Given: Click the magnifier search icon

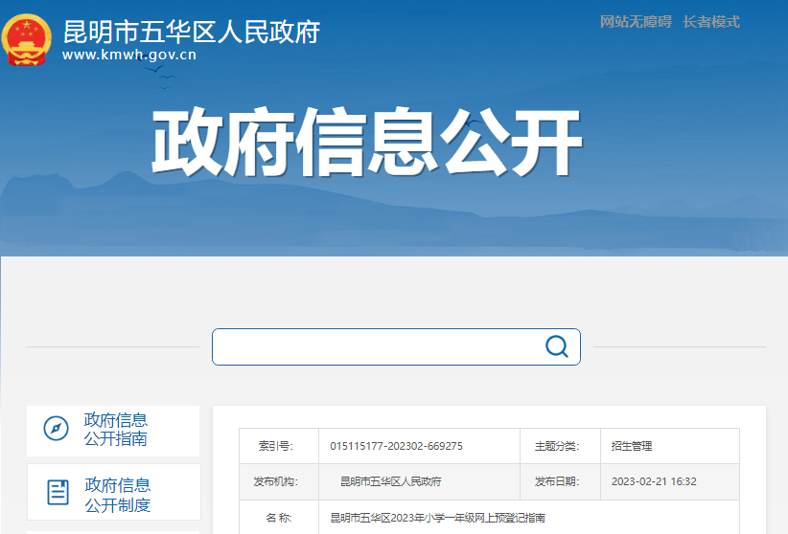Looking at the screenshot, I should click(x=556, y=346).
